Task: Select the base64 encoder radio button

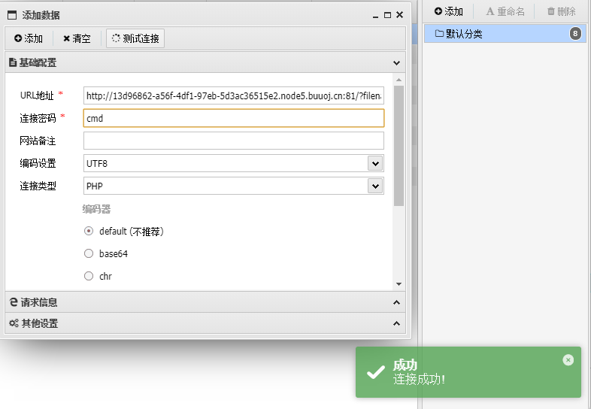Action: pos(89,254)
